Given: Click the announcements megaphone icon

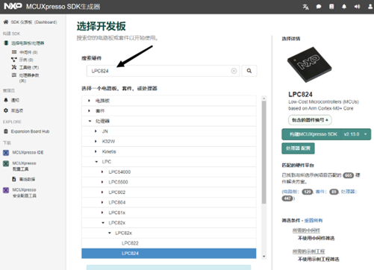Looking at the screenshot, I should pos(357,7).
